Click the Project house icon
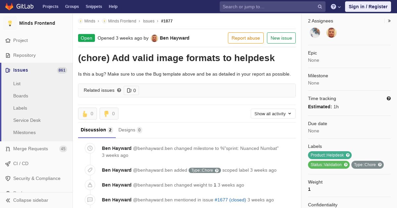 click(8, 40)
